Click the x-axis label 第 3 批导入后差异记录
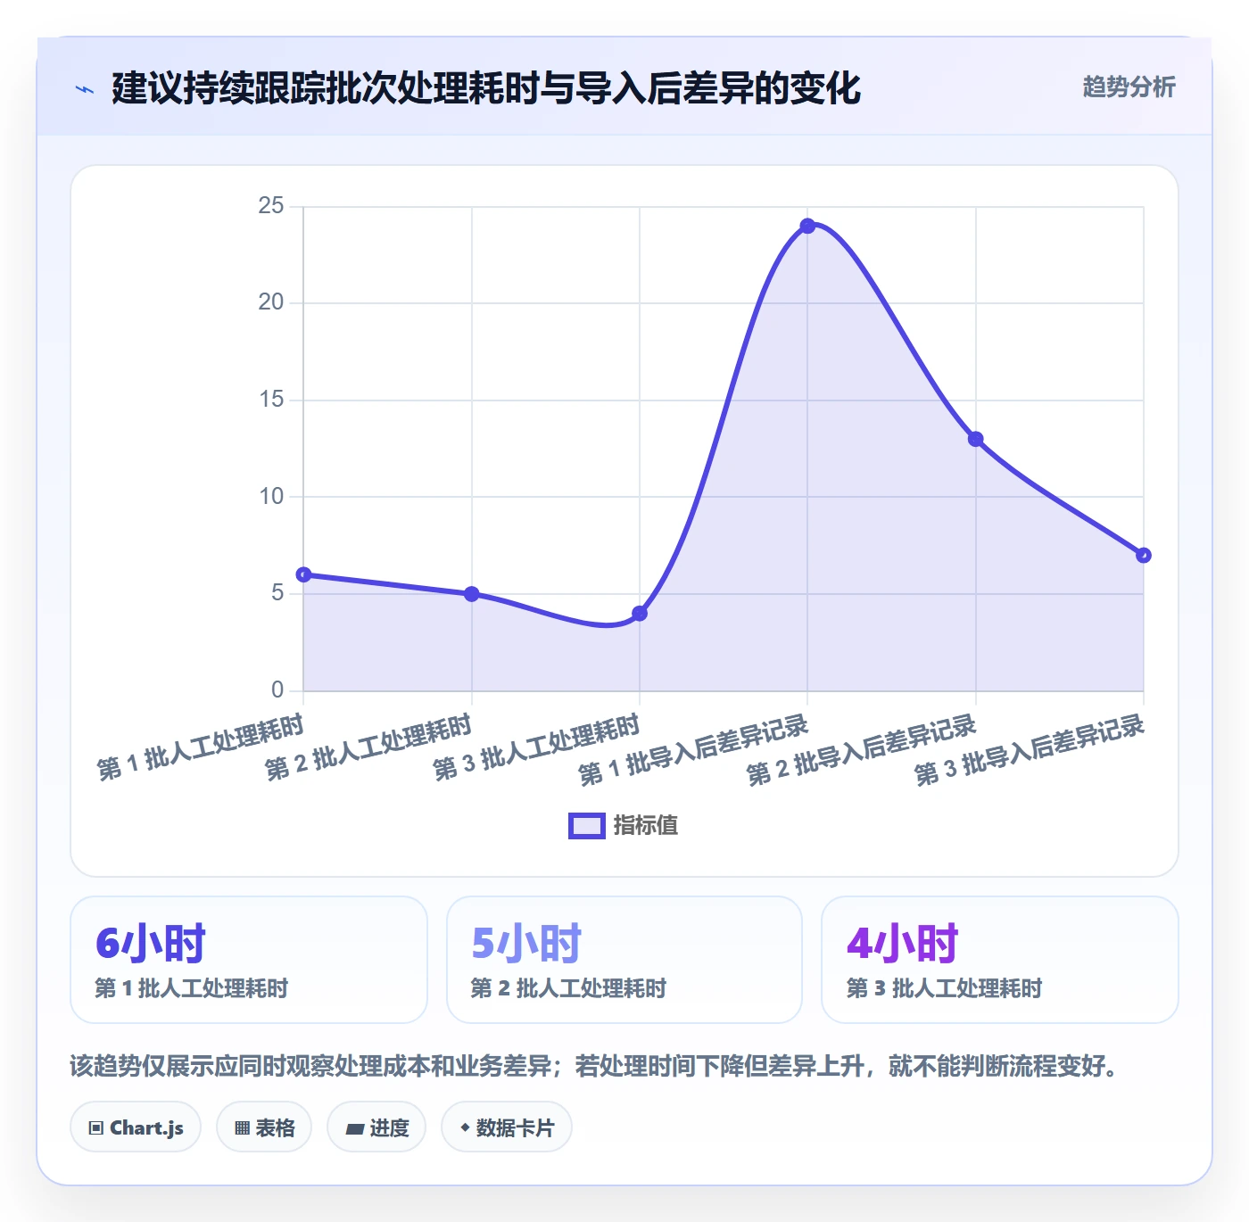Image resolution: width=1249 pixels, height=1222 pixels. coord(1030,750)
